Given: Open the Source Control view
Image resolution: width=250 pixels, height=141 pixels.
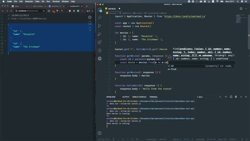Looking at the screenshot, I should (100, 26).
